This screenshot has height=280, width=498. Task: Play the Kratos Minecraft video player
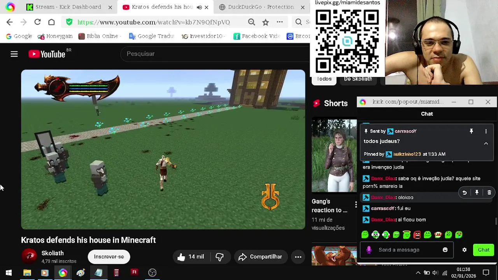tap(163, 150)
